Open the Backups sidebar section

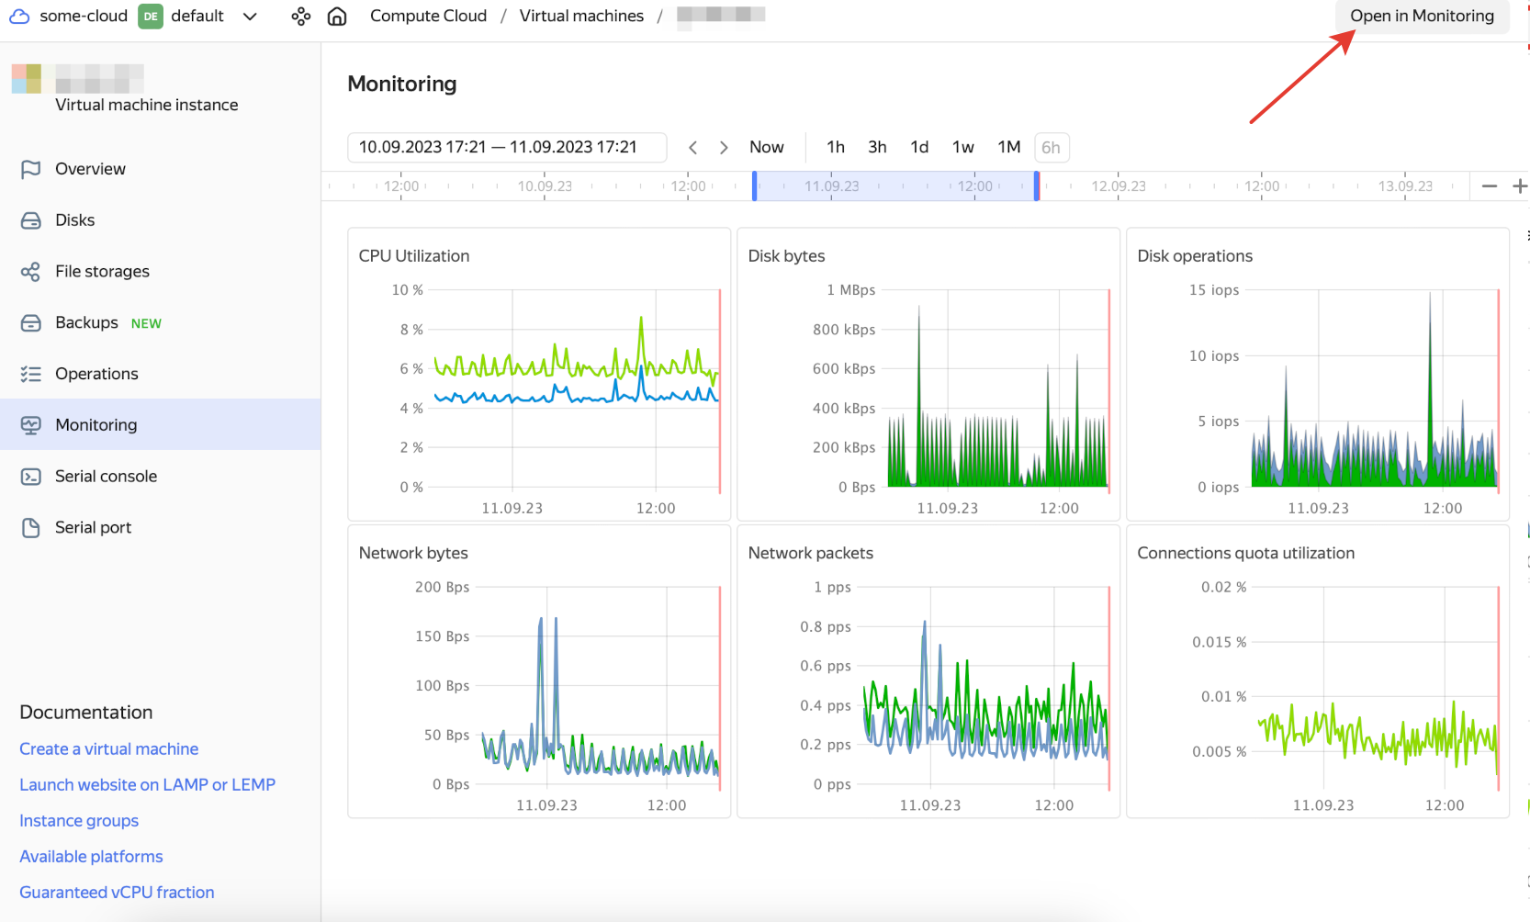click(86, 323)
